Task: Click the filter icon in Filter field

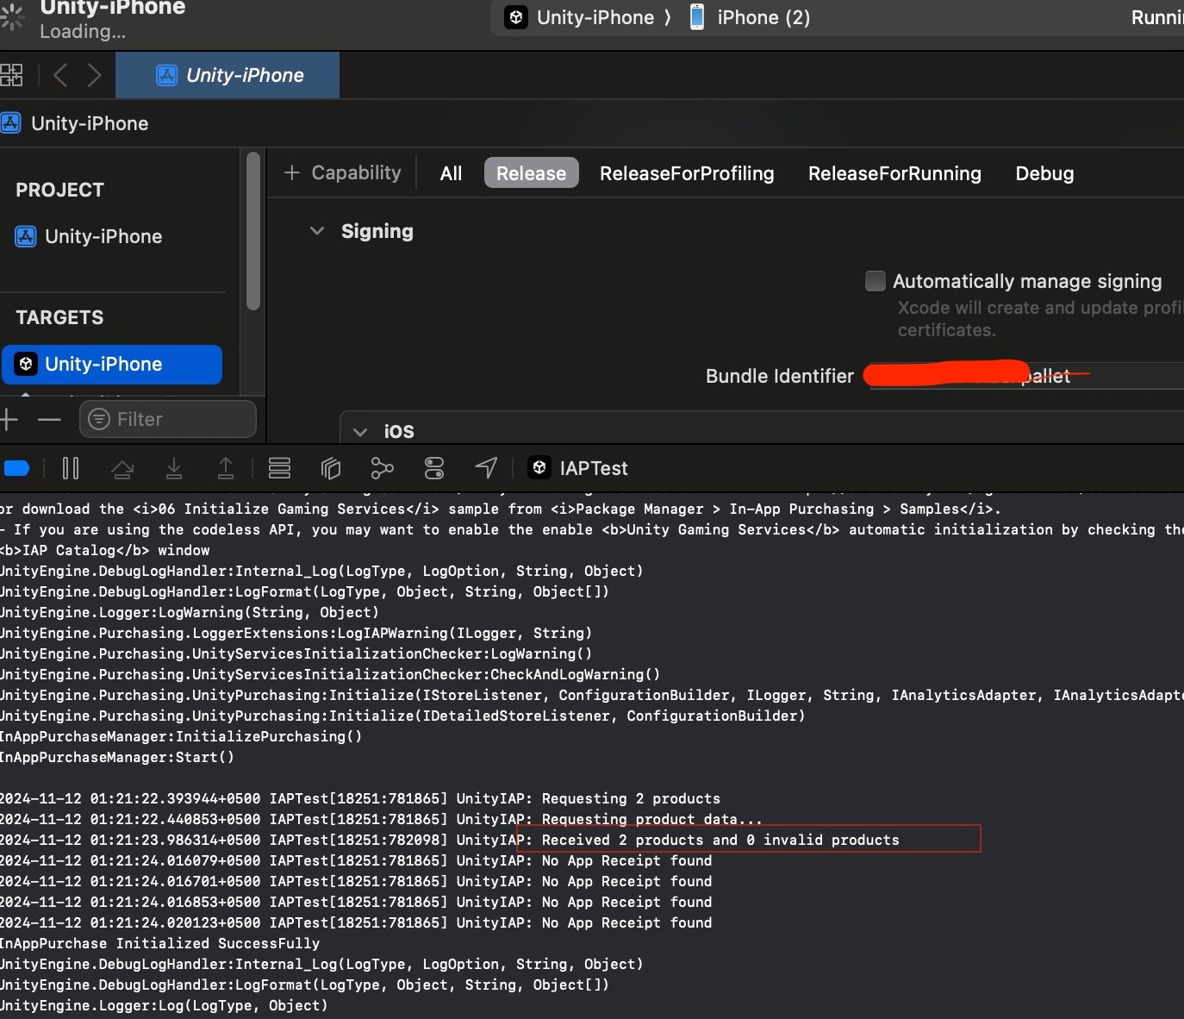Action: (x=99, y=419)
